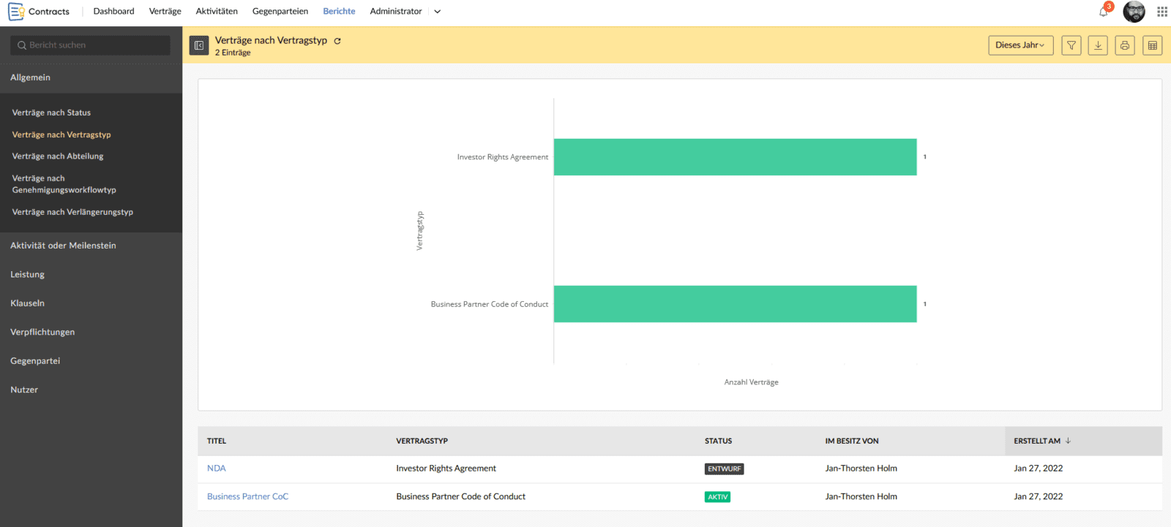The image size is (1171, 527).
Task: Click the AKTIV status badge
Action: pos(717,497)
